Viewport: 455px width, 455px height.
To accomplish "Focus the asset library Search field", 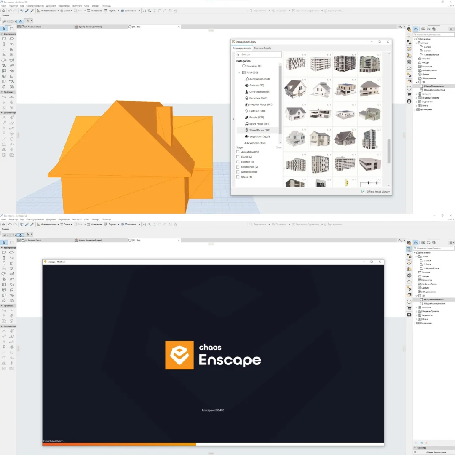I will click(259, 54).
